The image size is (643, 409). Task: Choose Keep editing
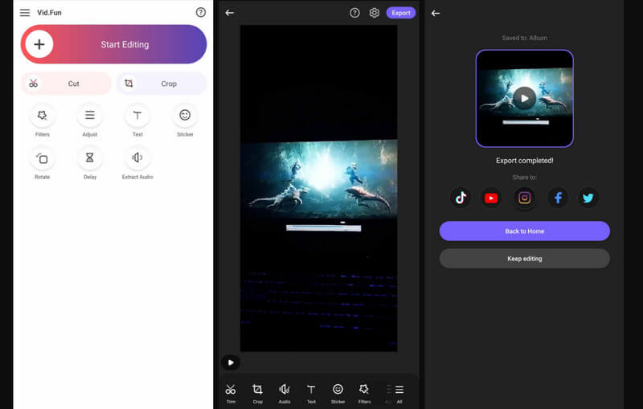(524, 259)
